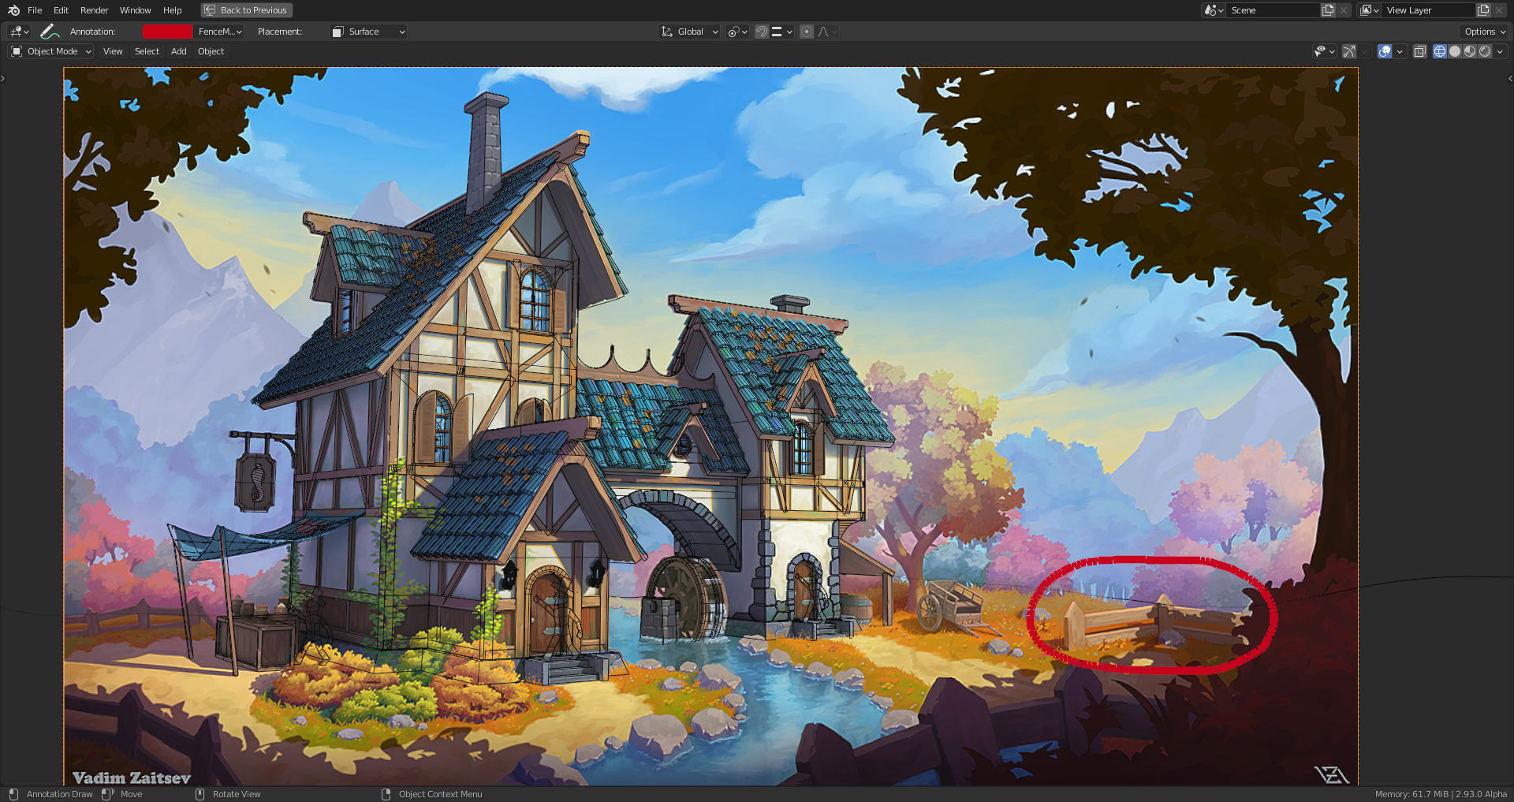Click the transform orientation axes icon
Screen dimensions: 1514x802
point(667,32)
